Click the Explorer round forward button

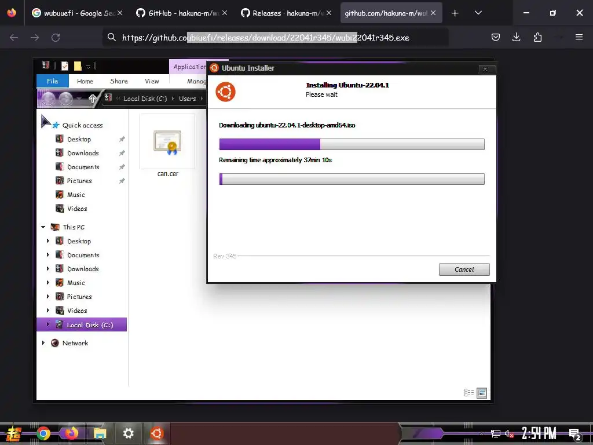(x=66, y=99)
